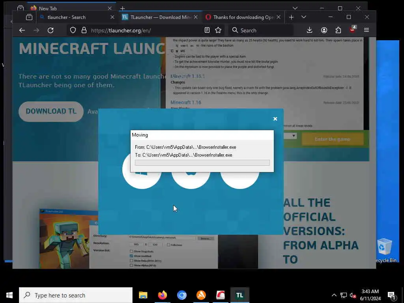
Task: Open the TL TLauncher taskbar icon
Action: [239, 295]
